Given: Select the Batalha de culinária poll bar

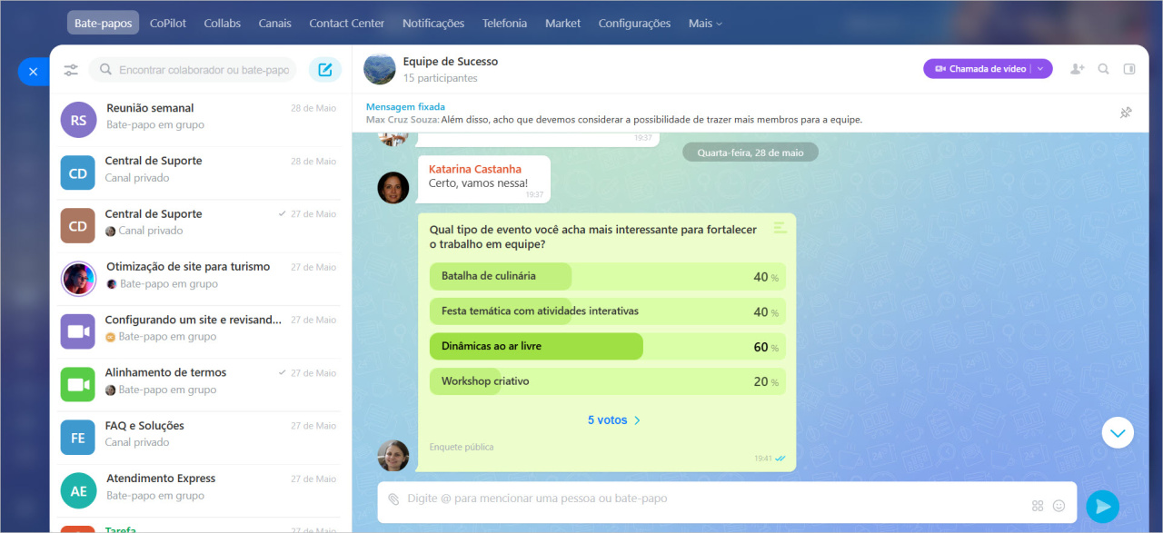Looking at the screenshot, I should tap(607, 276).
